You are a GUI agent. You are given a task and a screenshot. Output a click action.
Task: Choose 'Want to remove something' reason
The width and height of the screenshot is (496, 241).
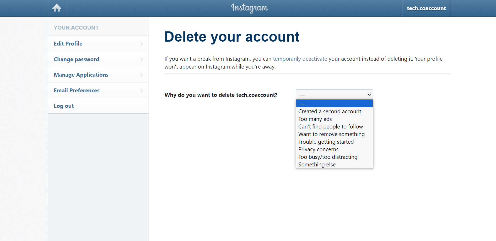click(334, 134)
